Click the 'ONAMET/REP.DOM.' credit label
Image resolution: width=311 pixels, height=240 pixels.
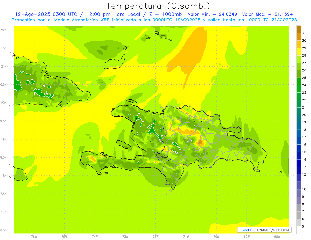click(273, 230)
